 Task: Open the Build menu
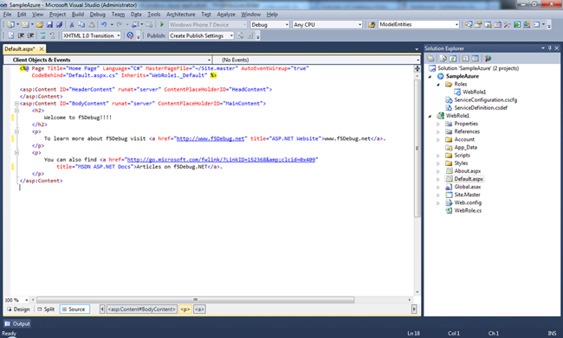click(78, 15)
